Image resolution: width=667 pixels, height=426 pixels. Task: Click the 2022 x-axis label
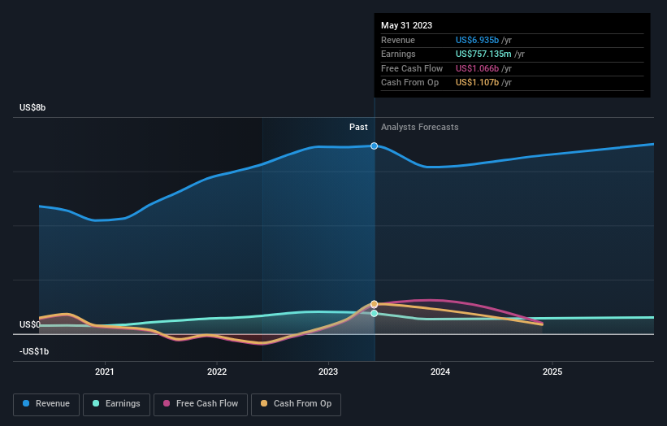[x=217, y=372]
